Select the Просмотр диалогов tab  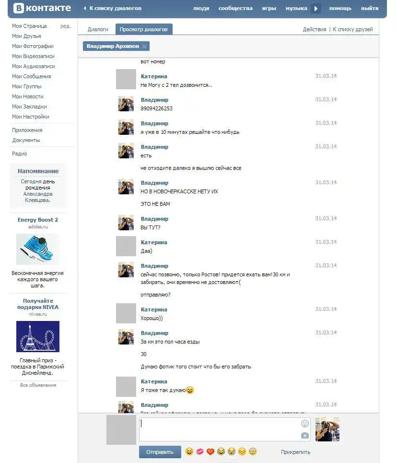[x=144, y=29]
